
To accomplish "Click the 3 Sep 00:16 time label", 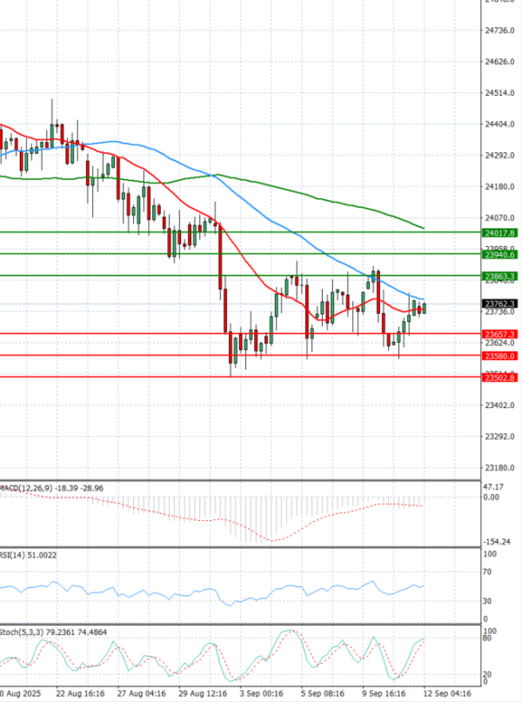I will (x=262, y=693).
